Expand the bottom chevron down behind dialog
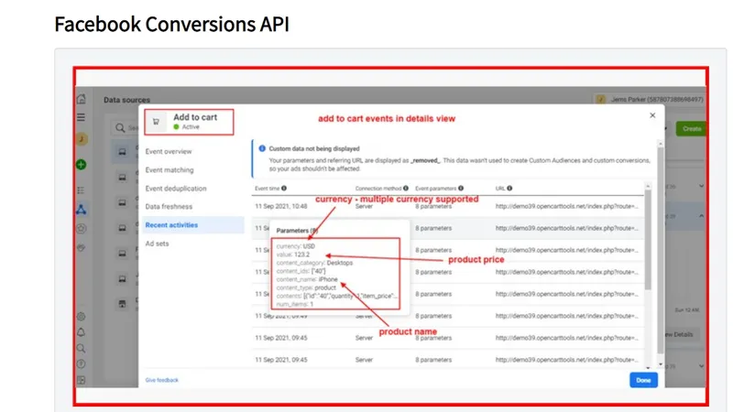733x412 pixels. 701,366
